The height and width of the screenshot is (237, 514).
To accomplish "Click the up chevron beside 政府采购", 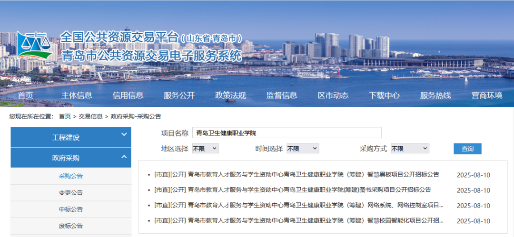I will point(124,157).
